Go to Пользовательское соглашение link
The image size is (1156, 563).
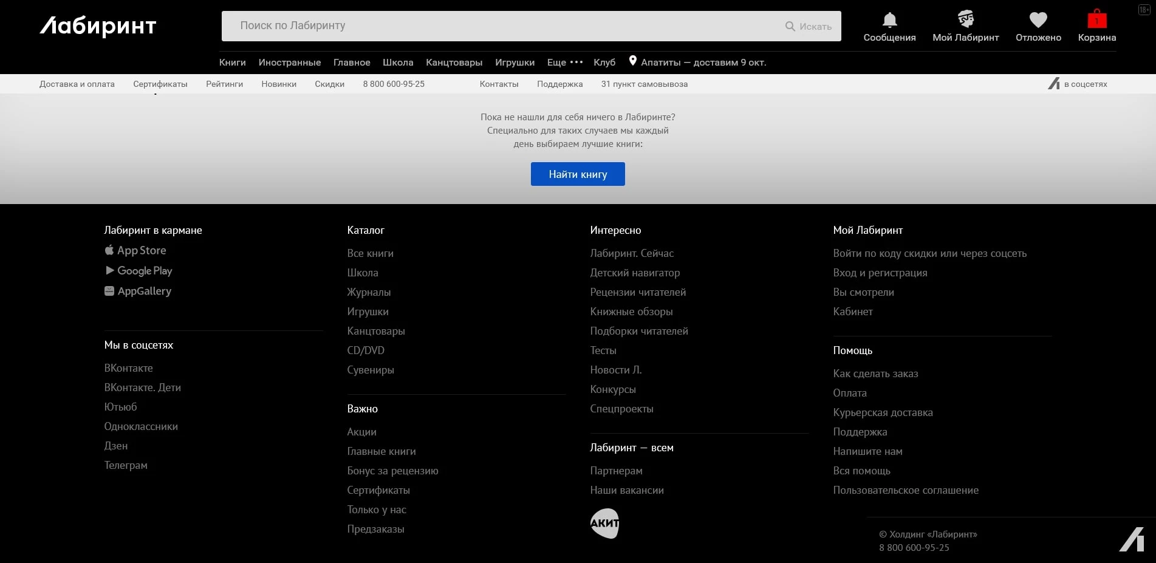(905, 490)
